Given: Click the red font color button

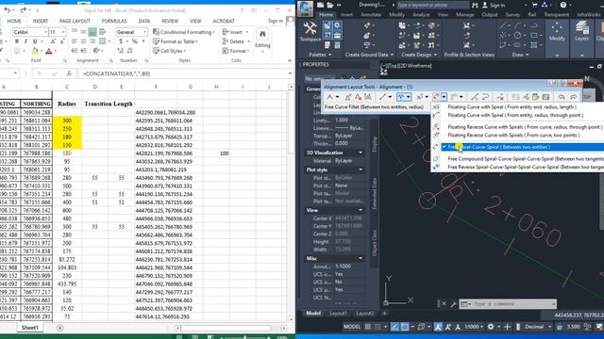Looking at the screenshot, I should point(48,51).
